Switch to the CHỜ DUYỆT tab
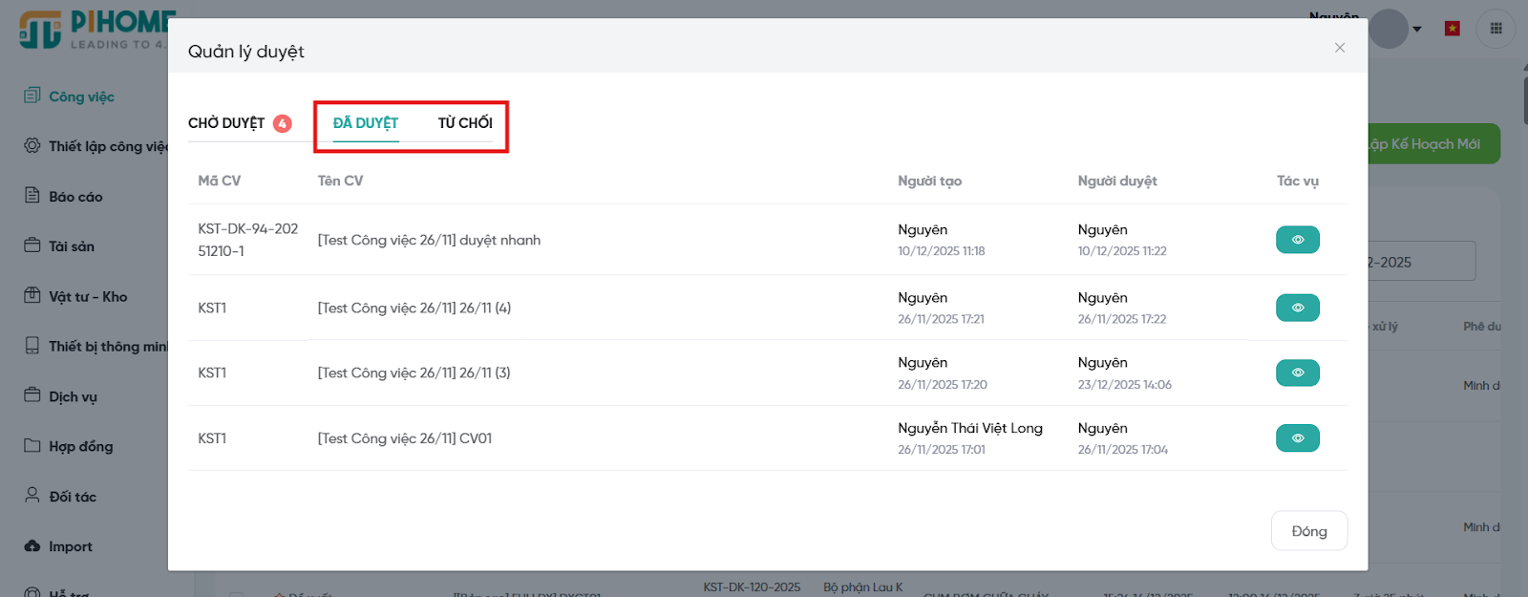The image size is (1528, 597). coord(226,123)
